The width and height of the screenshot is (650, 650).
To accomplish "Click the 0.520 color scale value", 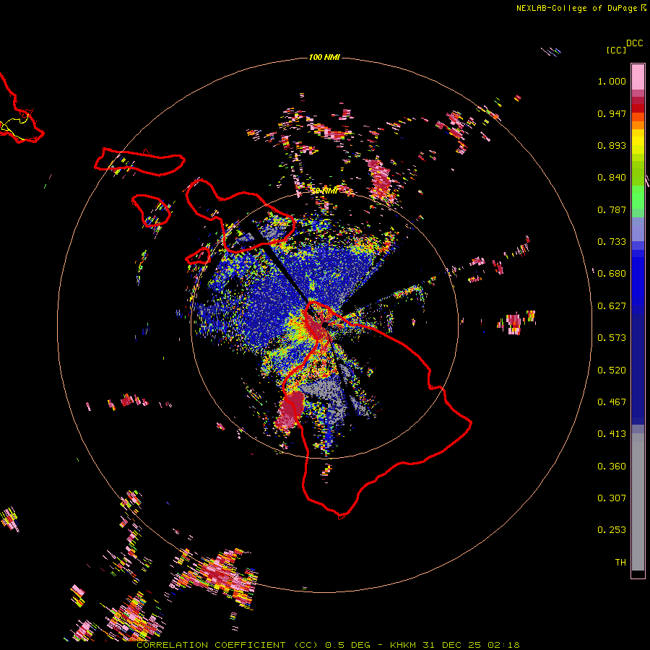I will 612,370.
